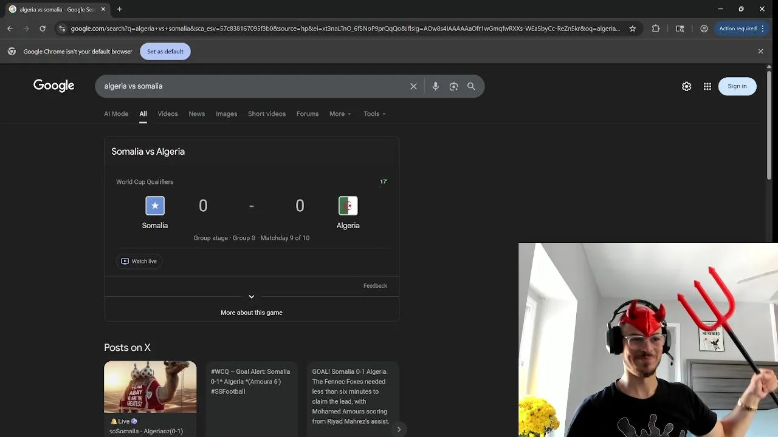Screen dimensions: 778x437
Task: Open the Google apps grid icon
Action: click(707, 86)
